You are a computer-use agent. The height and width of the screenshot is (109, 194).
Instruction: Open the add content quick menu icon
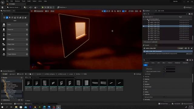[x=25, y=7]
